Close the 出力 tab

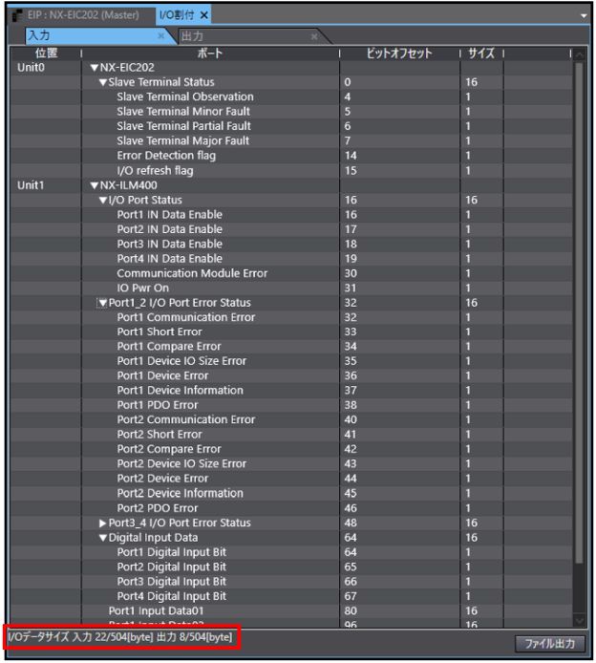[x=314, y=37]
